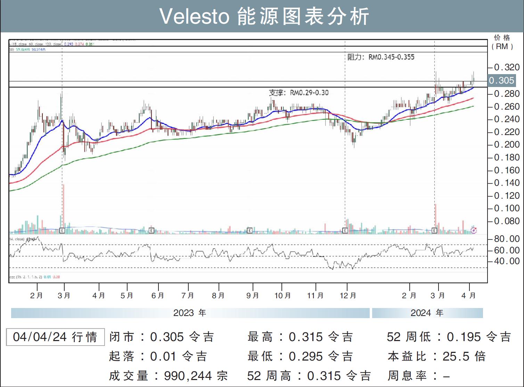Click the chart title Velesto 能源图表分析

point(264,16)
